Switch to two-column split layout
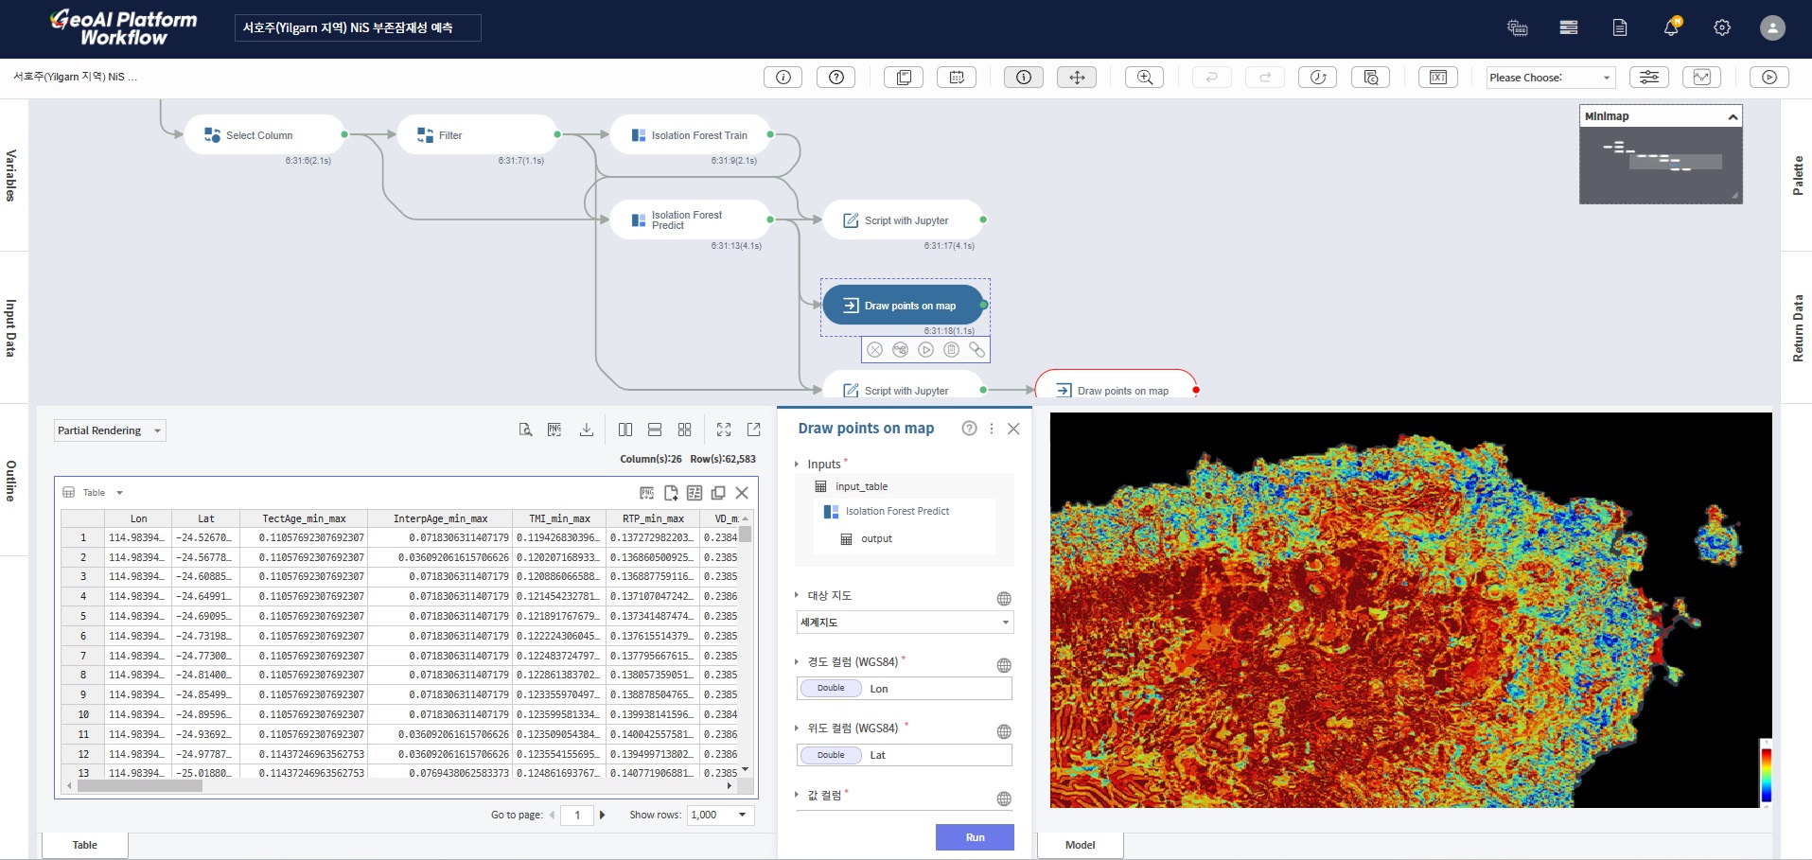1812x860 pixels. 625,430
